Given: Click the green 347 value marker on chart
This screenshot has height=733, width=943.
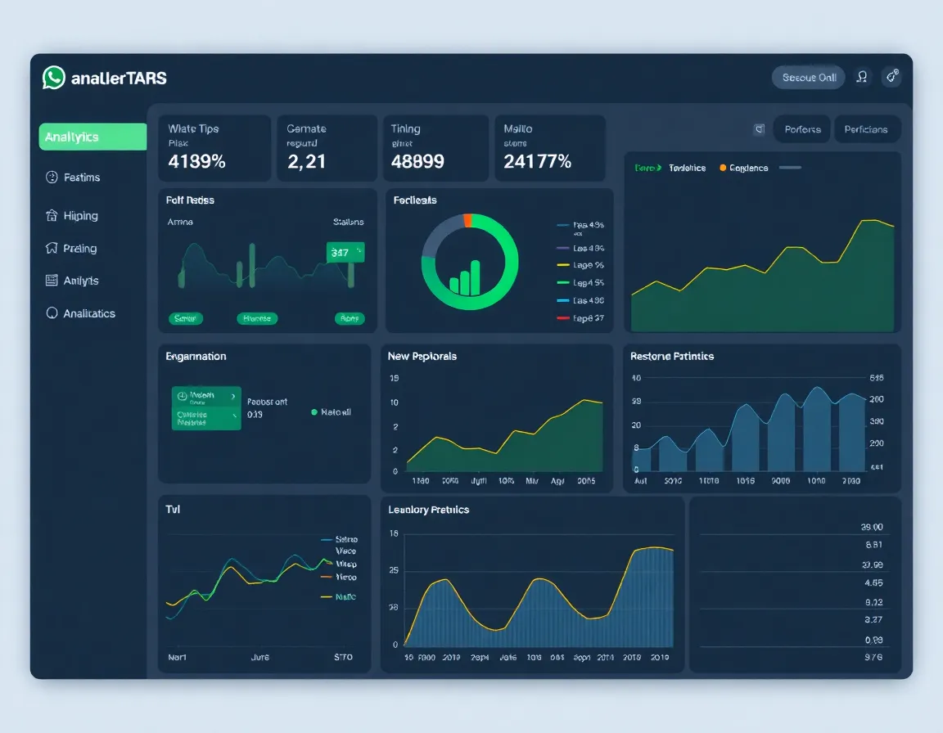Looking at the screenshot, I should [x=345, y=252].
